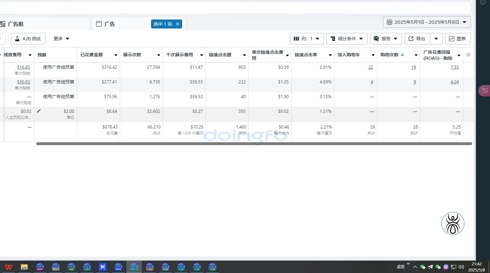Open the 链接点击率 column menu arrow
The height and width of the screenshot is (273, 490).
330,55
